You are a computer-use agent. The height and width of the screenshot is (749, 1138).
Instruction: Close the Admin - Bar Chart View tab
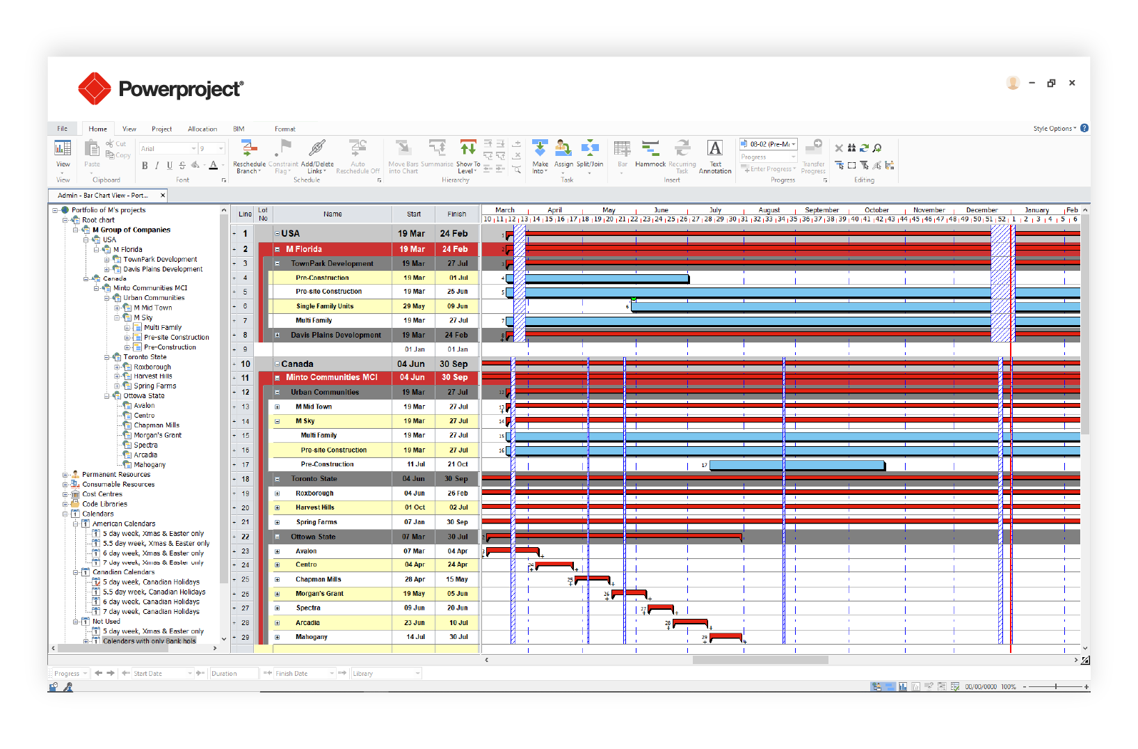click(163, 196)
